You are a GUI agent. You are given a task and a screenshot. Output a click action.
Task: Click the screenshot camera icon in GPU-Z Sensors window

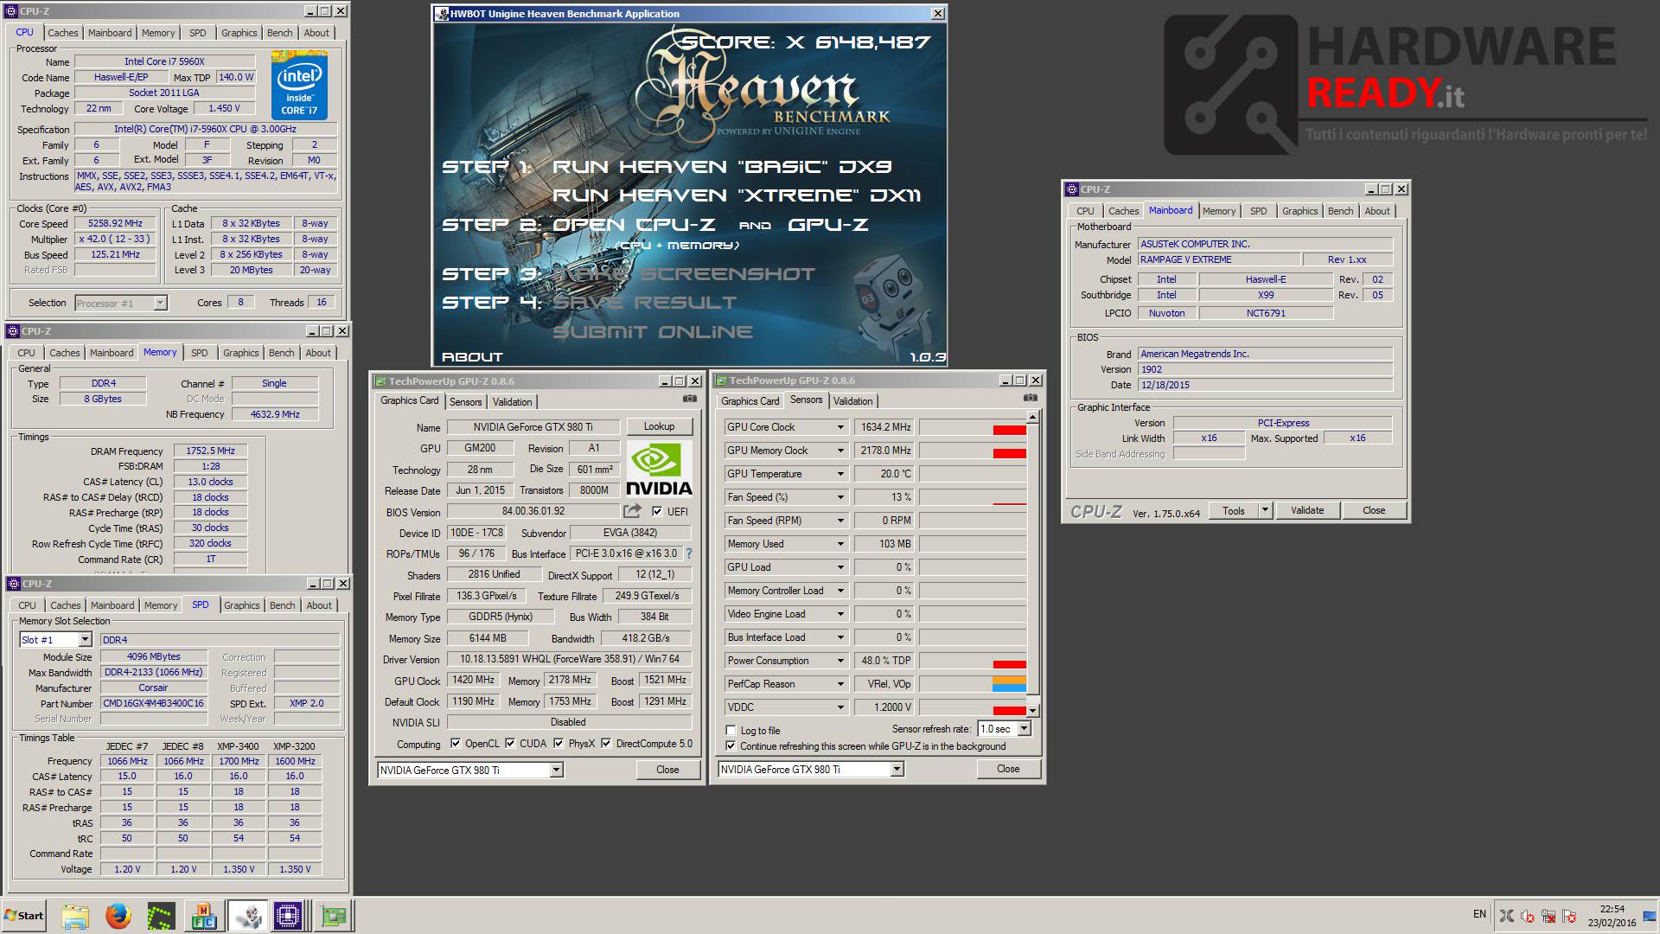[1030, 398]
